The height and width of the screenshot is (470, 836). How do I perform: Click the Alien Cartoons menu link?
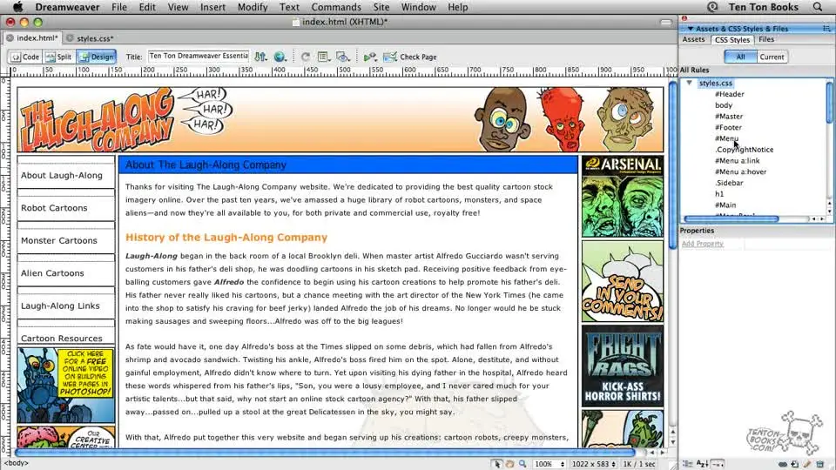(x=53, y=272)
